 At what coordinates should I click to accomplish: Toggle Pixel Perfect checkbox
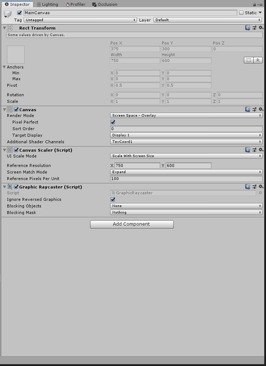tap(113, 122)
